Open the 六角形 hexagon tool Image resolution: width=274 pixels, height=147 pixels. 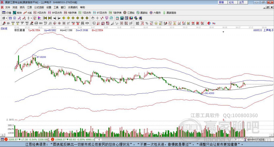tap(155, 13)
